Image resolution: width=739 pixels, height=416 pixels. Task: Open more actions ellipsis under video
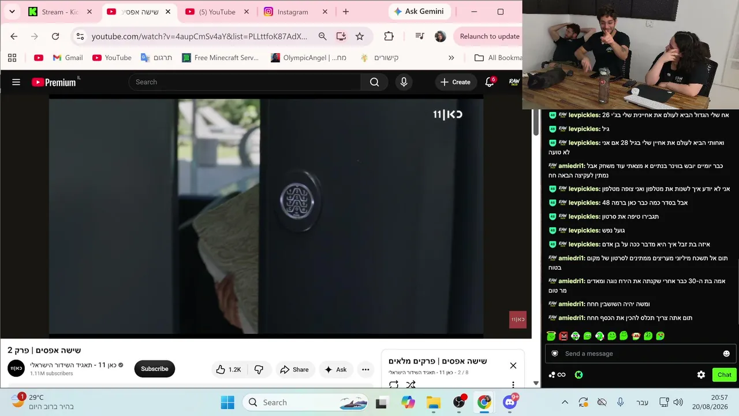pyautogui.click(x=365, y=370)
